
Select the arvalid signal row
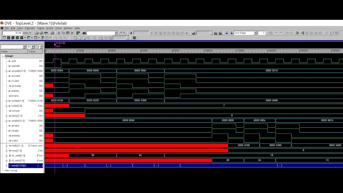coord(22,126)
